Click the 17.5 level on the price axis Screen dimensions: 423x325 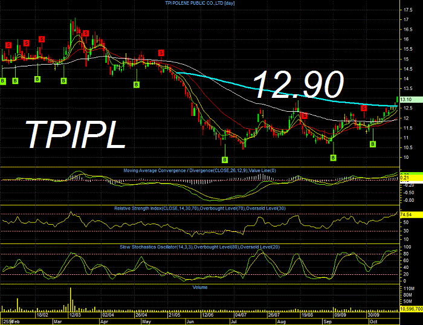408,10
